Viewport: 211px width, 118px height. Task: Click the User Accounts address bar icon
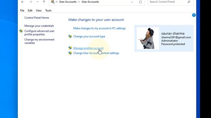click(x=53, y=2)
